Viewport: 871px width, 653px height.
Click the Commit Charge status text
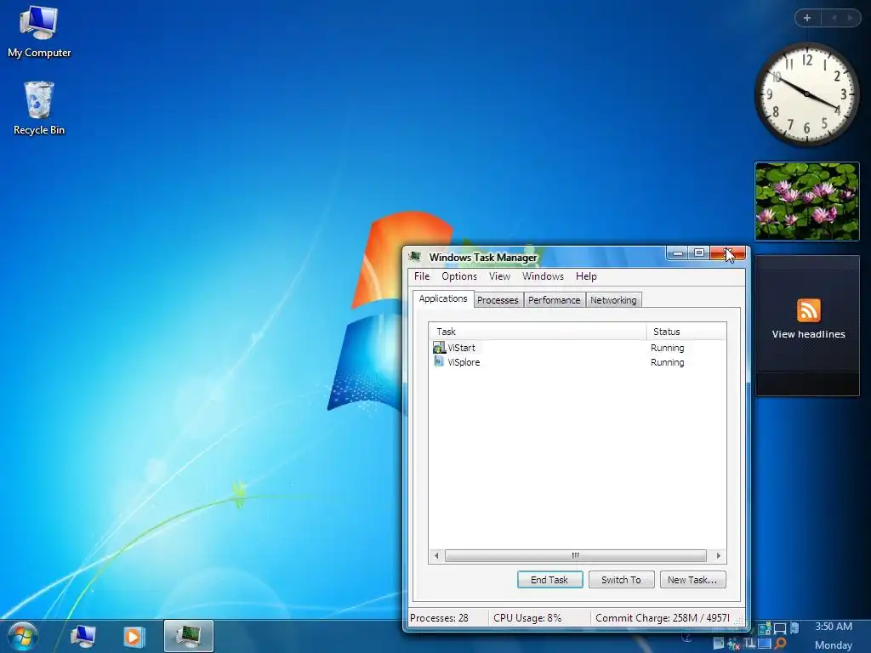click(662, 618)
